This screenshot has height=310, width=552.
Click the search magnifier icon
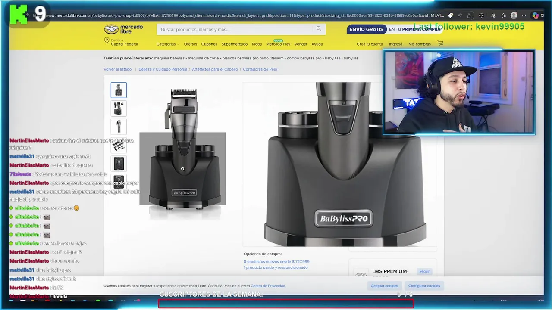point(319,29)
